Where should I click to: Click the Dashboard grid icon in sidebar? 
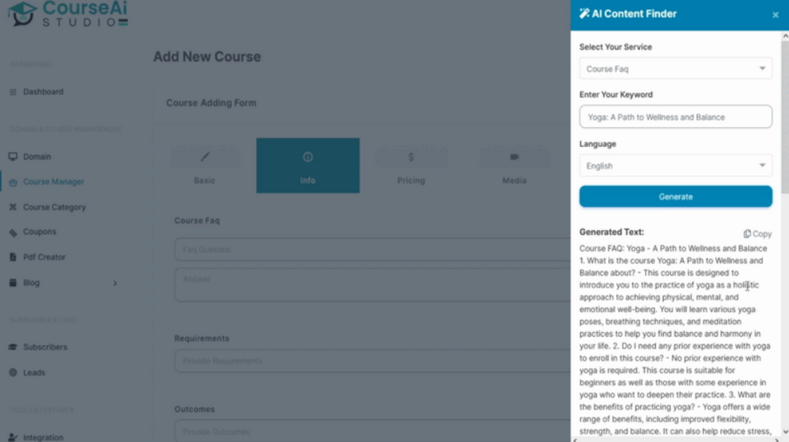pos(13,92)
